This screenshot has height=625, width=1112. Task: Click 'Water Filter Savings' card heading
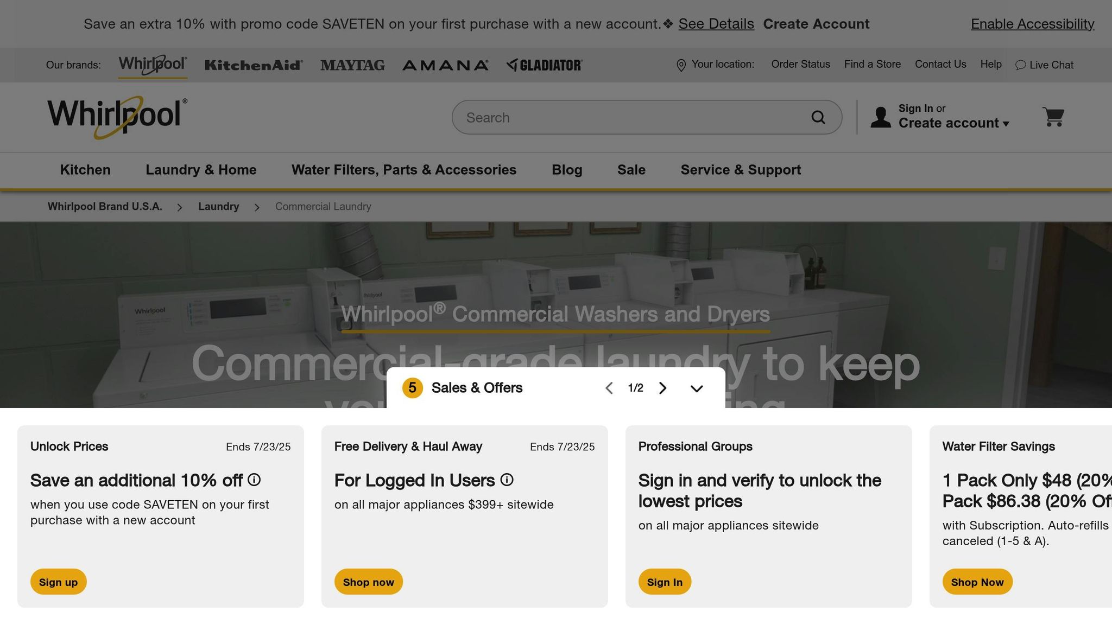(x=999, y=447)
